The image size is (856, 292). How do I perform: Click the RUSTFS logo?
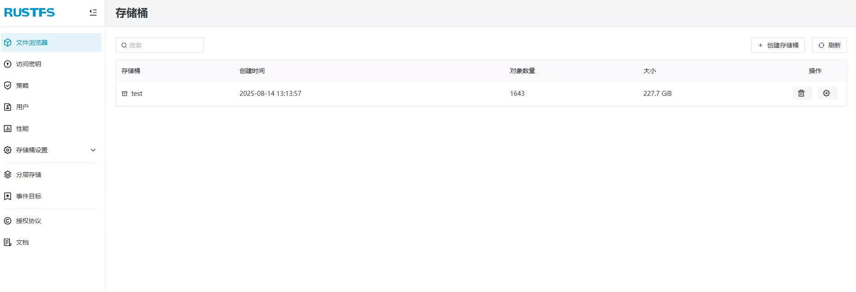point(30,13)
